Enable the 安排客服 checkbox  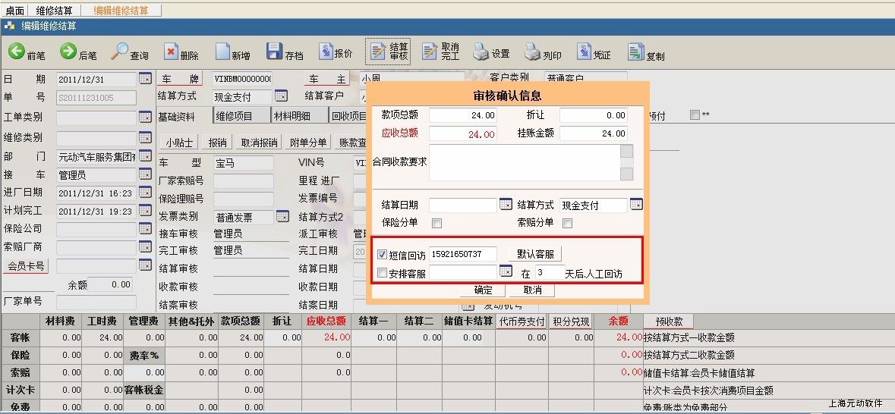tap(383, 273)
